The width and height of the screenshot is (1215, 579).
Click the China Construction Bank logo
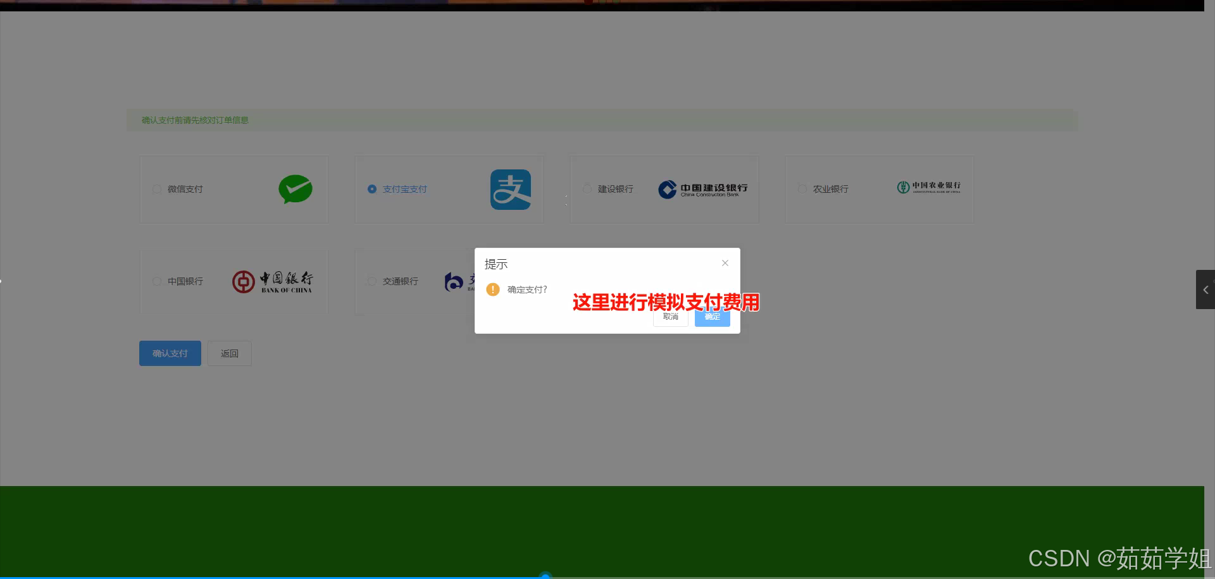click(x=703, y=190)
